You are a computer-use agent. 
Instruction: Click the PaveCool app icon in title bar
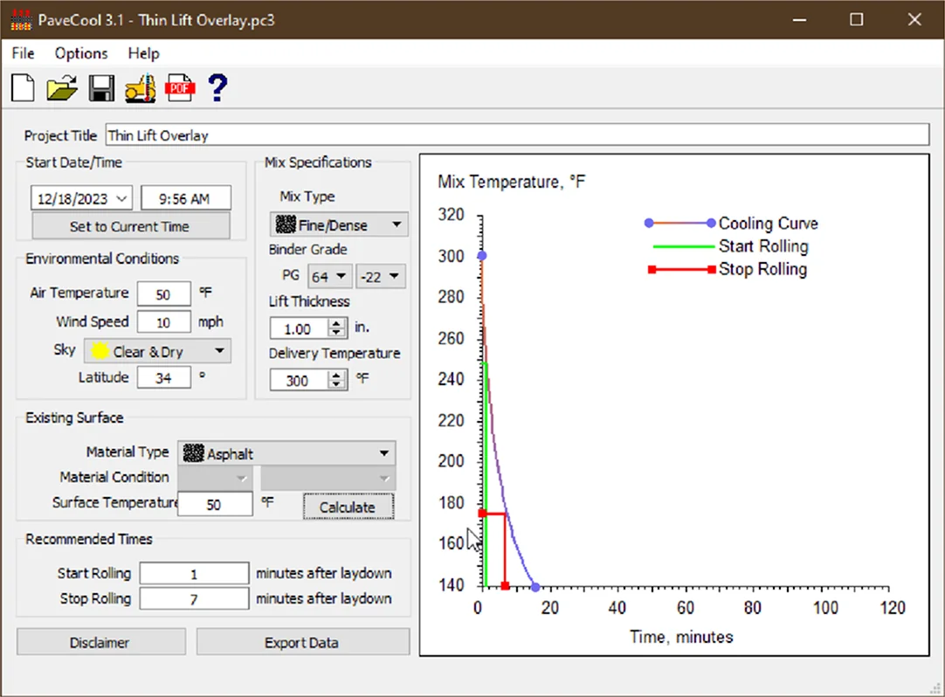click(x=21, y=19)
